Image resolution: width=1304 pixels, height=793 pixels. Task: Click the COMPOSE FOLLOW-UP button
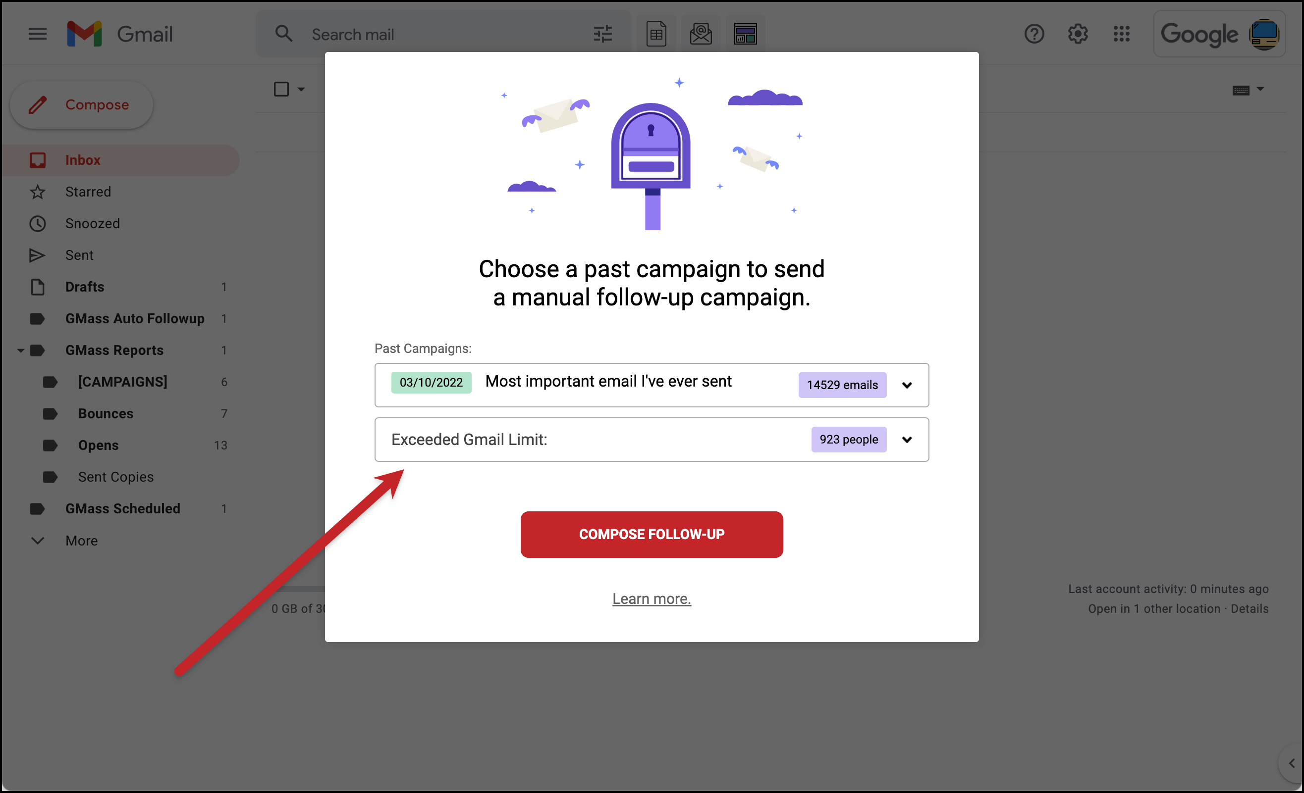pos(651,533)
